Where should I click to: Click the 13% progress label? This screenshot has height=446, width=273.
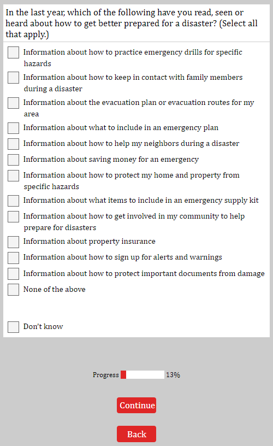coord(173,375)
